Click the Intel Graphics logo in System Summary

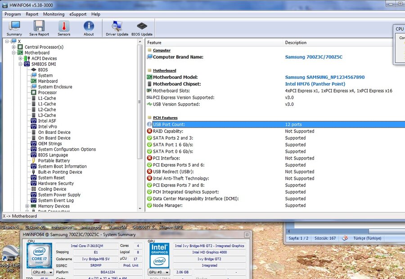tap(159, 256)
